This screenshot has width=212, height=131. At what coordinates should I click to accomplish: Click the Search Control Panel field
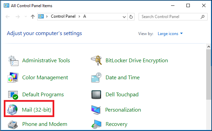tap(173, 17)
